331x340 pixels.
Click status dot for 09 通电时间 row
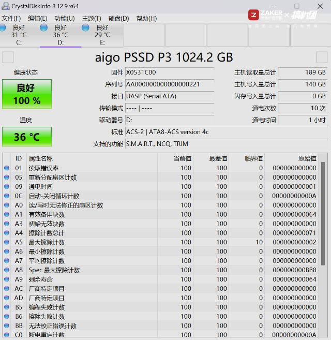(7, 186)
